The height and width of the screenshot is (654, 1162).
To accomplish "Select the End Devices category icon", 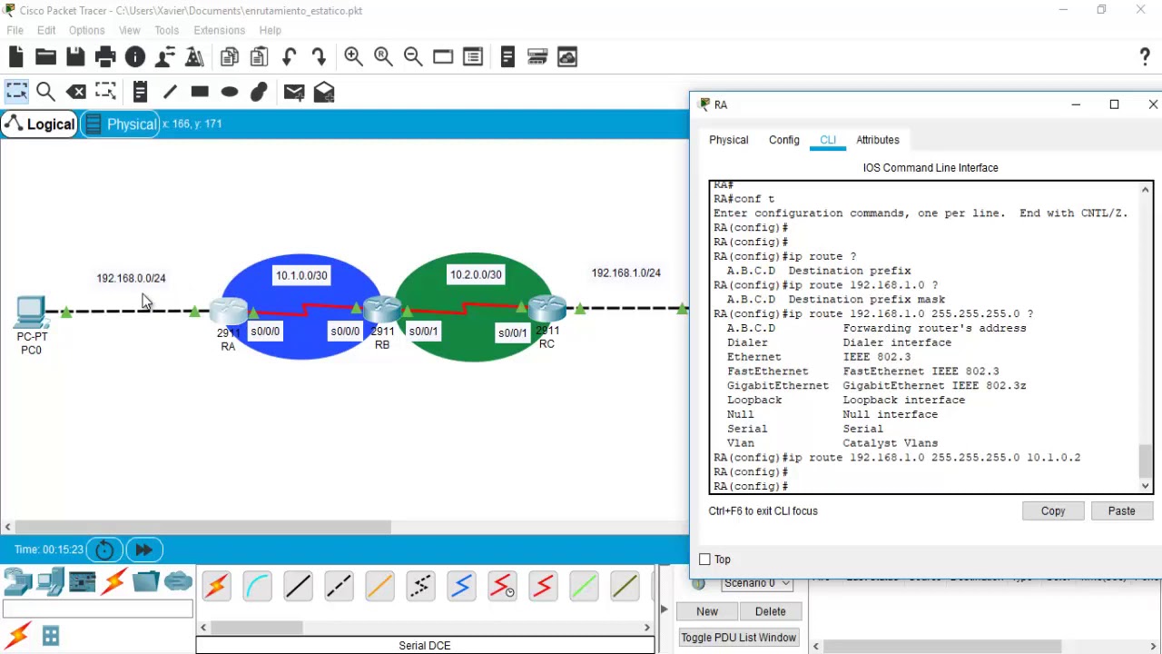I will pyautogui.click(x=50, y=580).
